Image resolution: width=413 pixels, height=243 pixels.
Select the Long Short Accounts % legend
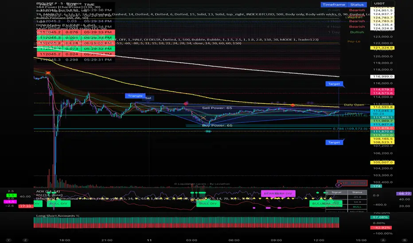click(58, 216)
